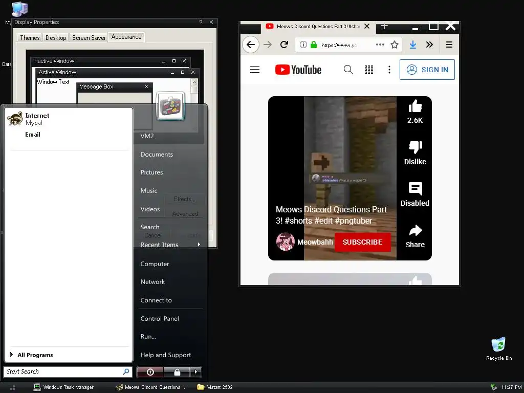The width and height of the screenshot is (524, 393).
Task: Expand the shutdown options arrow
Action: 196,372
